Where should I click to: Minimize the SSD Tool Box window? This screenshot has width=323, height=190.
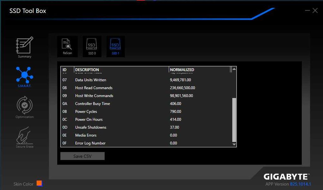(307, 10)
